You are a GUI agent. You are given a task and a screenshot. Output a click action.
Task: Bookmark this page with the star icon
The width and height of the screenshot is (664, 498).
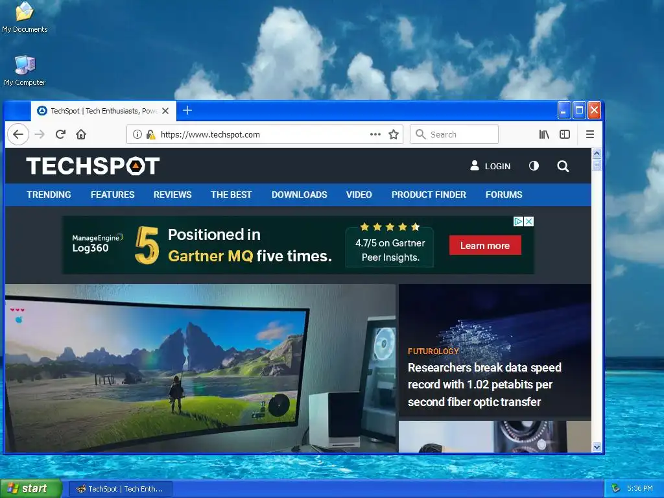coord(394,134)
